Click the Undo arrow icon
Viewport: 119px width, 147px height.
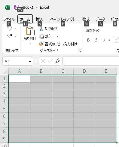tap(10, 28)
